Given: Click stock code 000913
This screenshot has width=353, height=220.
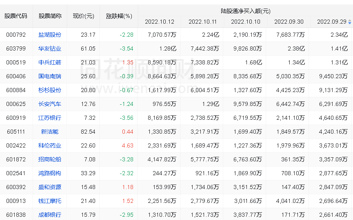Looking at the screenshot, I should (16, 201).
